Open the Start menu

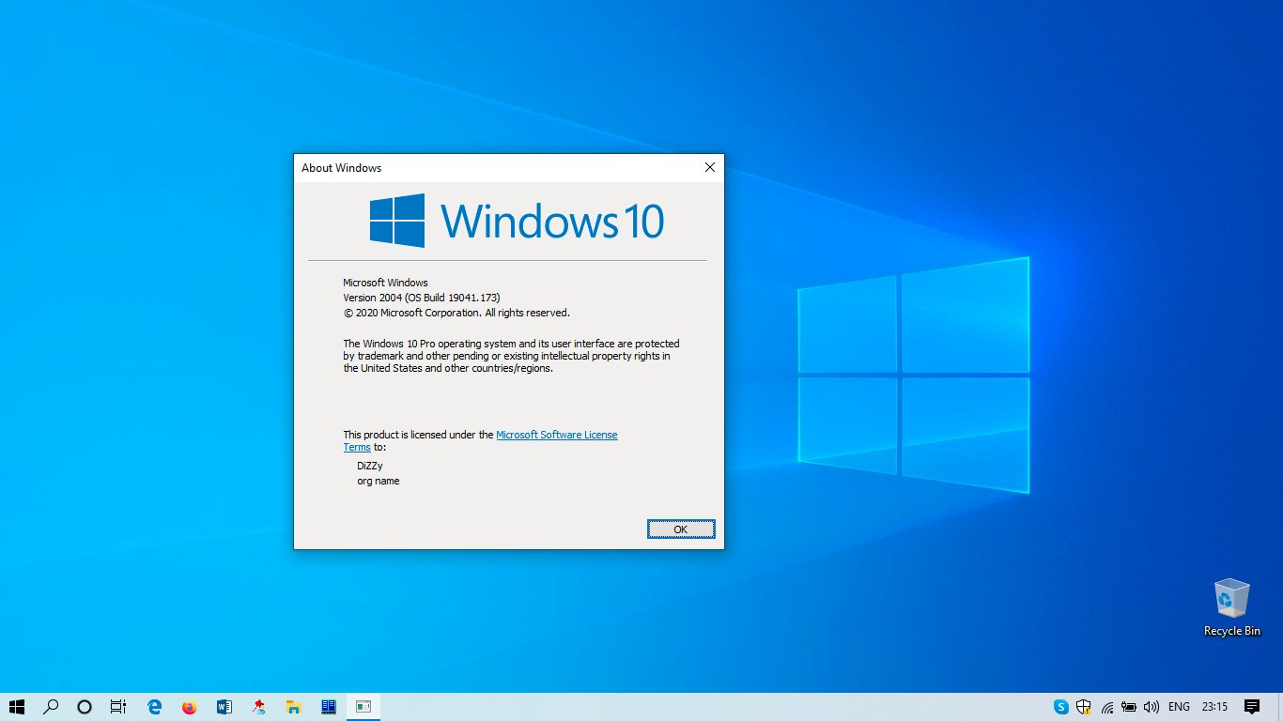click(17, 707)
